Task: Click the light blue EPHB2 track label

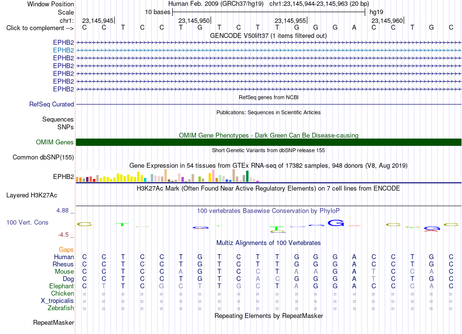Action: click(63, 51)
